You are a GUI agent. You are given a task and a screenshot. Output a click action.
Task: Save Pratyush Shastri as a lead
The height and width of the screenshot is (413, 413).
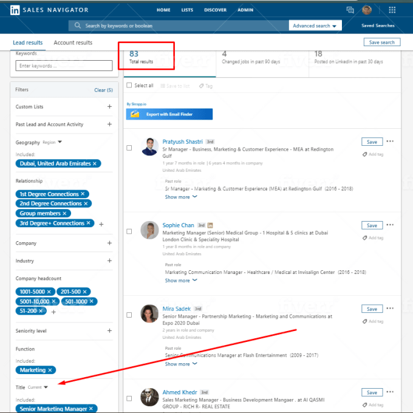[372, 142]
